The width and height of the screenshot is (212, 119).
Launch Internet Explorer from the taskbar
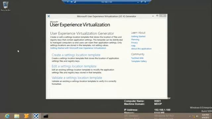7,116
